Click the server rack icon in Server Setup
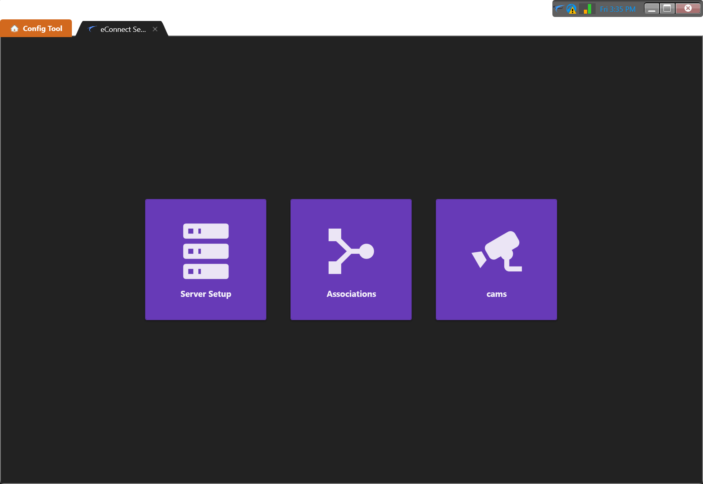Viewport: 703px width, 484px height. pyautogui.click(x=206, y=251)
